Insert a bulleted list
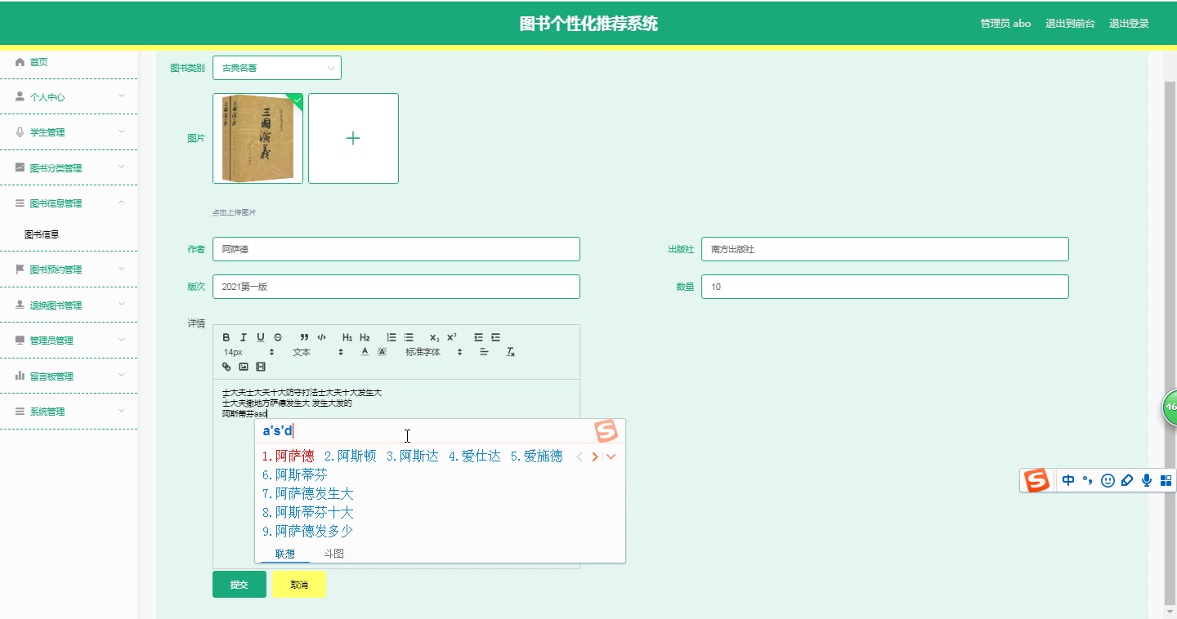 click(409, 337)
